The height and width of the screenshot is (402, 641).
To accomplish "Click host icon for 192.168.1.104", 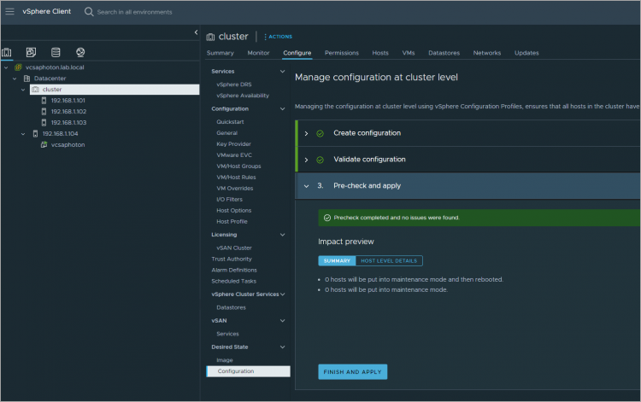I will (x=35, y=133).
